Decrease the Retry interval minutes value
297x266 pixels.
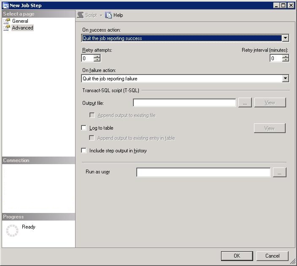point(286,60)
